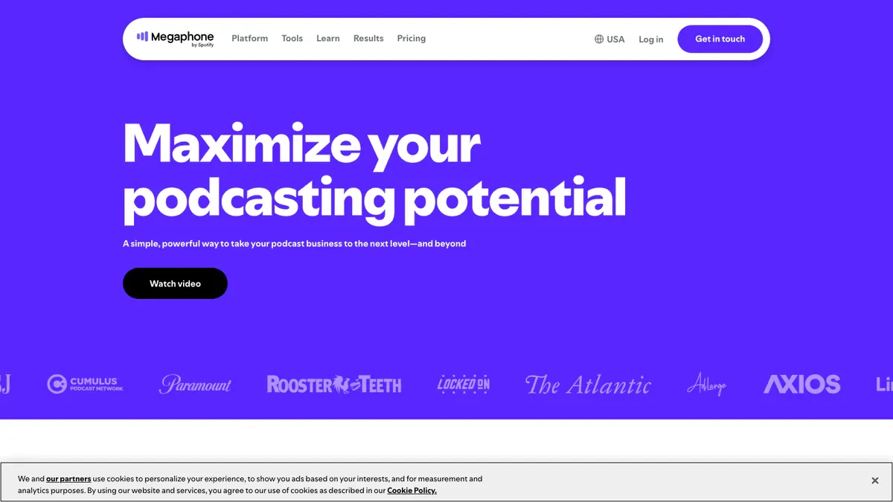Click the Watch video button

(x=175, y=283)
